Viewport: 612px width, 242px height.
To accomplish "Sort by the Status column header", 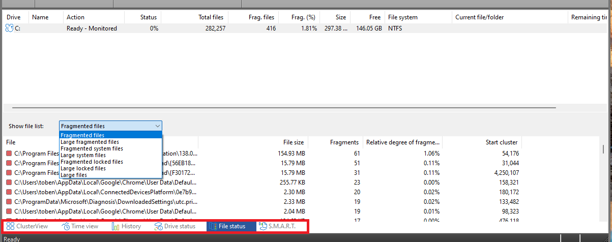I will click(142, 17).
